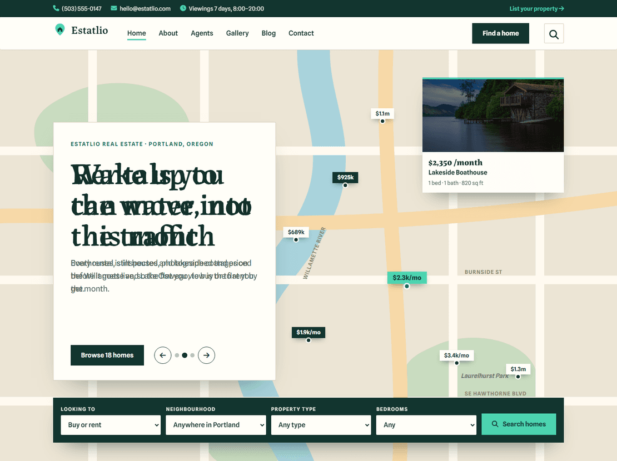Click the Estatlio map pin logo
Screen dimensions: 617x461
pos(60,30)
